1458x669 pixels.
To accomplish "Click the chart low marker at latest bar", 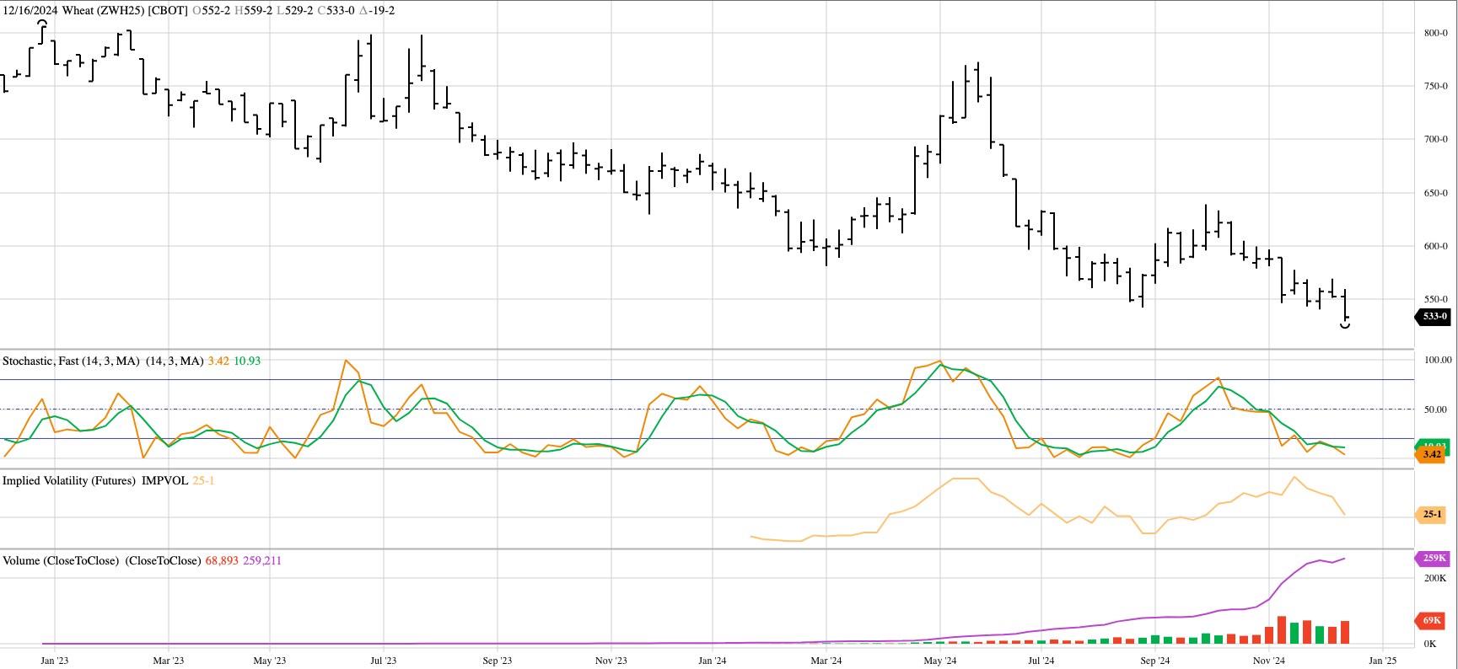I will (1345, 325).
